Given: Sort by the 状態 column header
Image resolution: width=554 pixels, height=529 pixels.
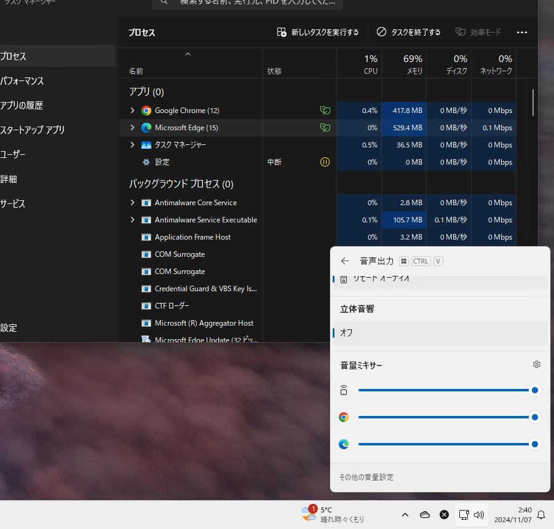Looking at the screenshot, I should (x=299, y=63).
